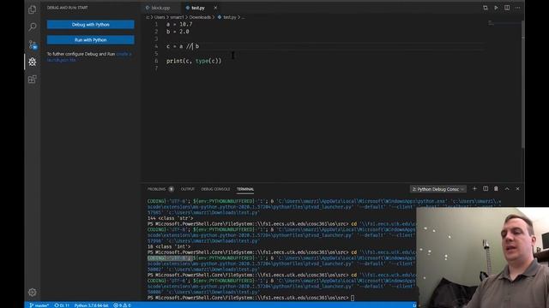Click code line c = a // b

coord(183,46)
